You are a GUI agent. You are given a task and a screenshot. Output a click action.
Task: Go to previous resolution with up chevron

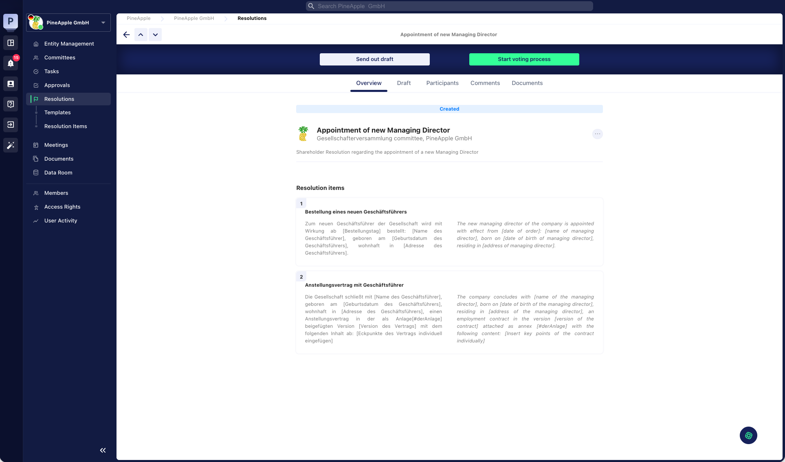141,35
